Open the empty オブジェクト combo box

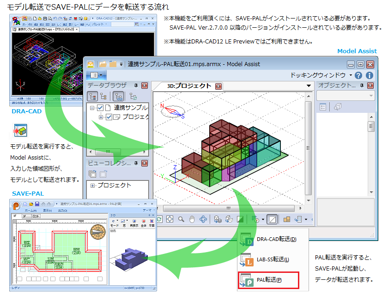tap(346, 96)
